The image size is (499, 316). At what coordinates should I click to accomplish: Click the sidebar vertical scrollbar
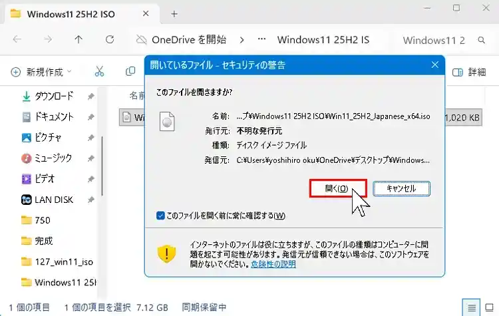[102, 166]
